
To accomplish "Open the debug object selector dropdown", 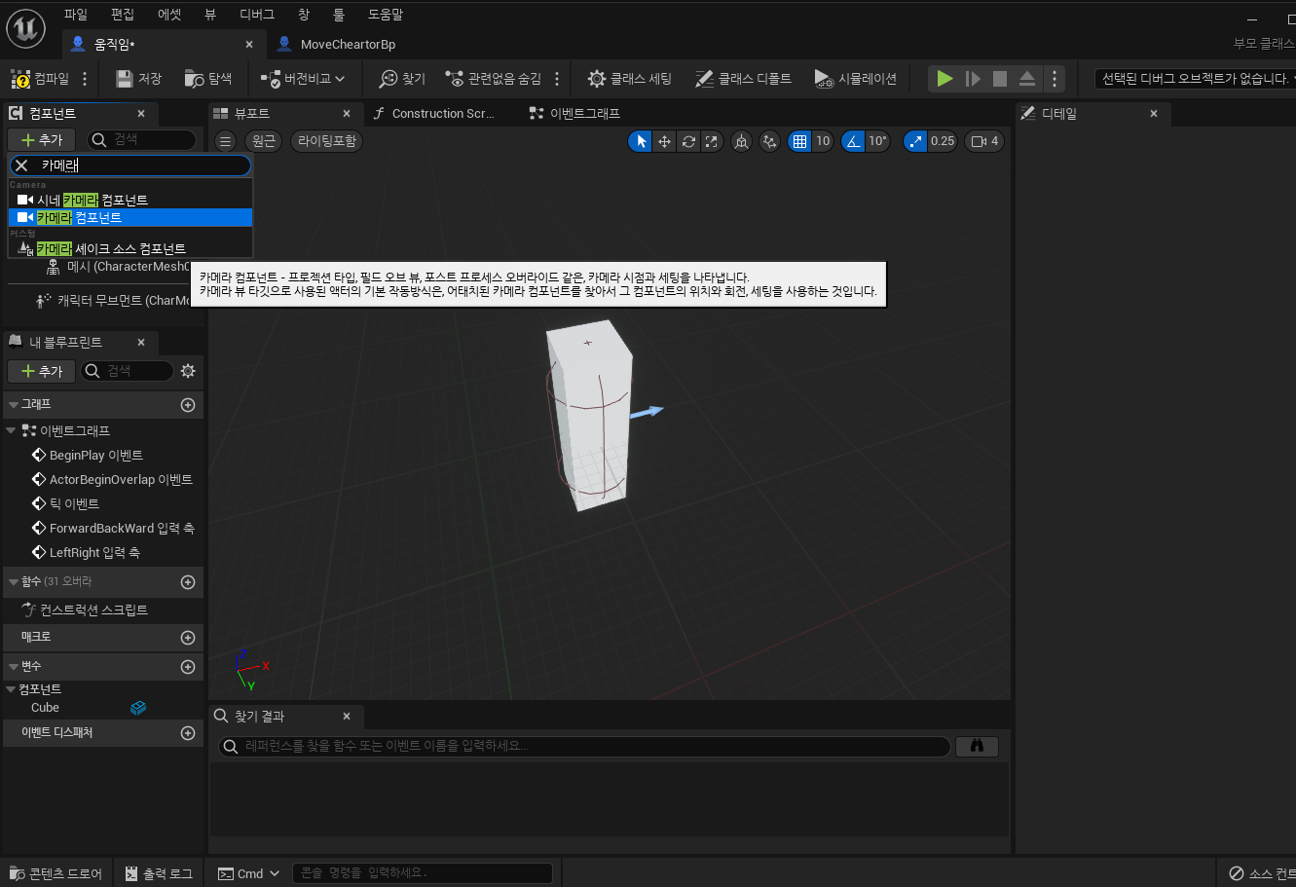I will (1196, 79).
